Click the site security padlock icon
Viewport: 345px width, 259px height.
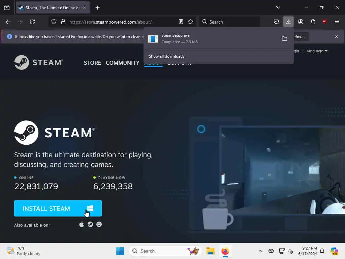(63, 22)
